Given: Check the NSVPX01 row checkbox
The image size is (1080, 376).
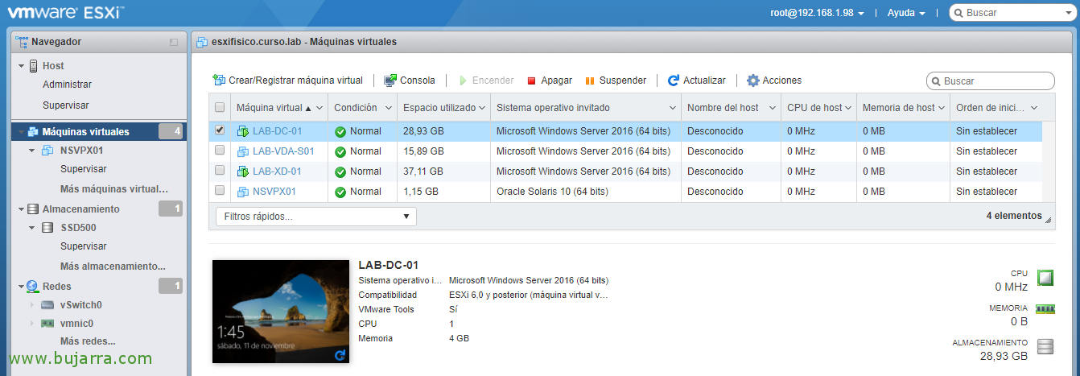Looking at the screenshot, I should click(220, 191).
